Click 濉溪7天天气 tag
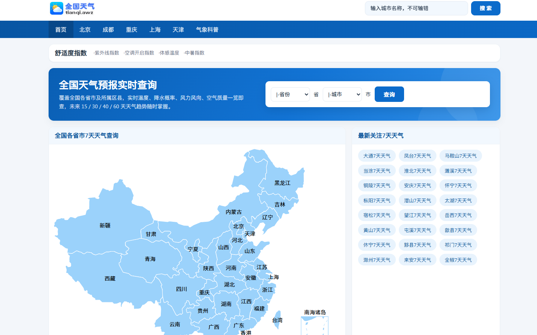The height and width of the screenshot is (335, 537). pyautogui.click(x=458, y=171)
